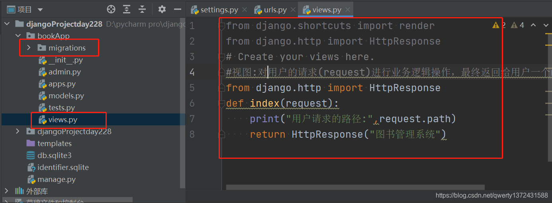Switch to urls.py tab
The width and height of the screenshot is (552, 203).
click(x=276, y=10)
